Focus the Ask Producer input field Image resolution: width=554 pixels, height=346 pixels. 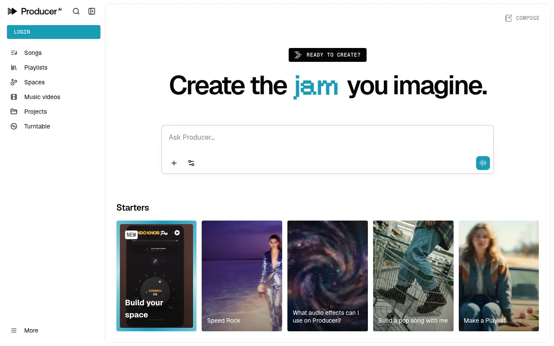[328, 138]
